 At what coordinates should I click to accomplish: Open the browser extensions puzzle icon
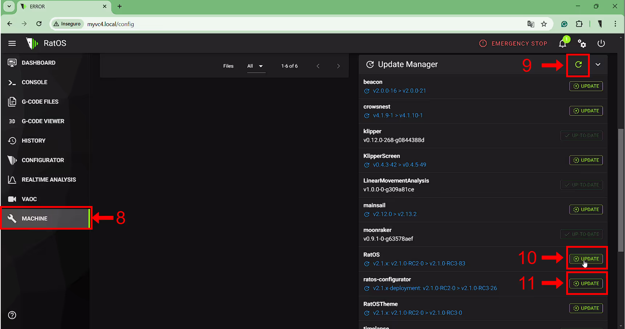(x=579, y=24)
